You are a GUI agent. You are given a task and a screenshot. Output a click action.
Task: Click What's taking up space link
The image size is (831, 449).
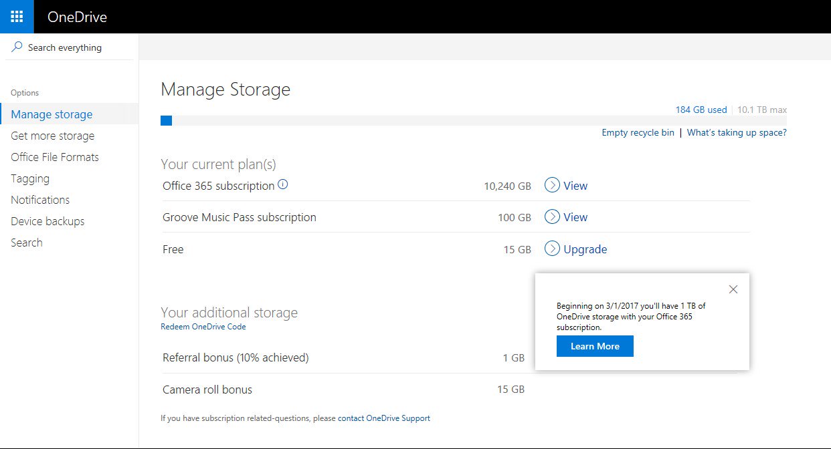(737, 132)
